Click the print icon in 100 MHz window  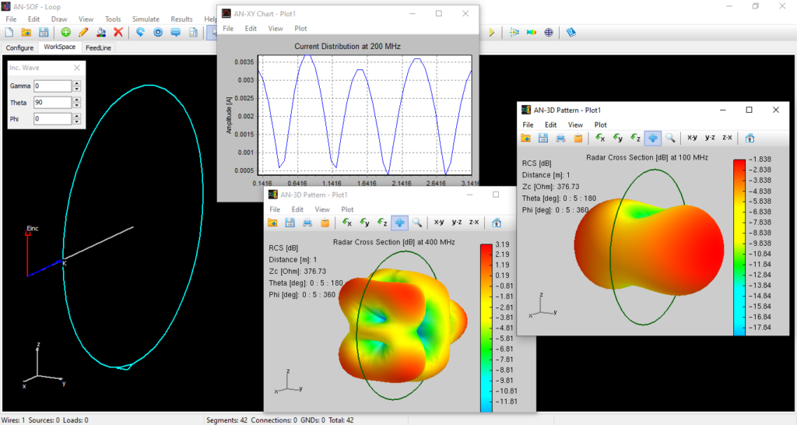560,138
